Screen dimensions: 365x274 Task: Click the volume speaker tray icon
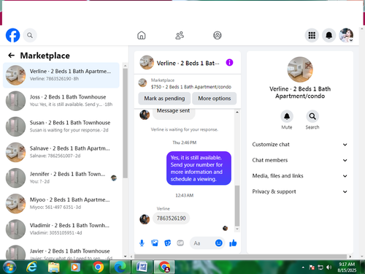coord(329,267)
